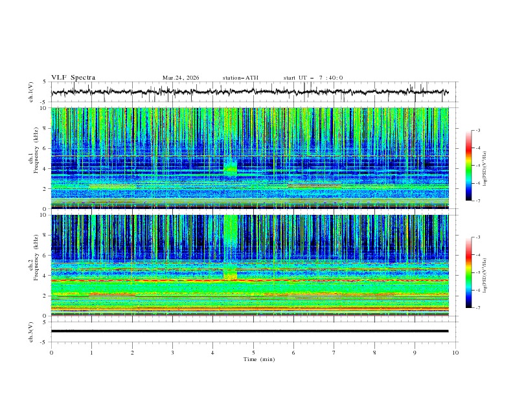Viewport: 513px width, 396px height.
Task: Click time-axis tick label "9"
Action: pos(415,353)
